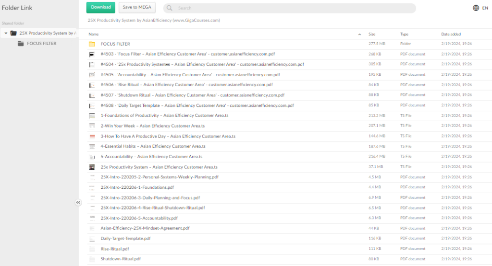The width and height of the screenshot is (492, 266).
Task: Click thumbnail of 25X-Intro-220205-2 Weekly-Planning pdf
Action: [x=92, y=177]
